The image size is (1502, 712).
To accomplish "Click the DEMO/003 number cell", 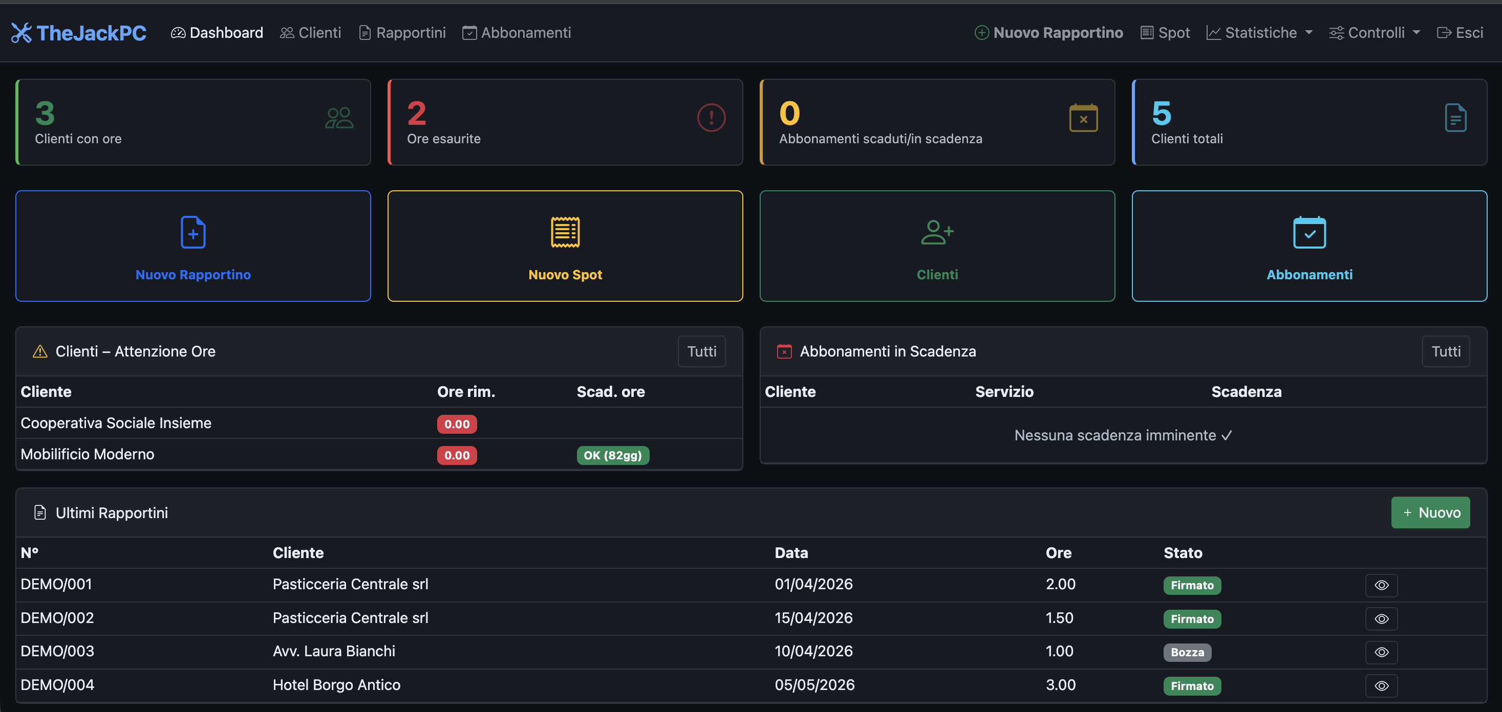I will [57, 651].
